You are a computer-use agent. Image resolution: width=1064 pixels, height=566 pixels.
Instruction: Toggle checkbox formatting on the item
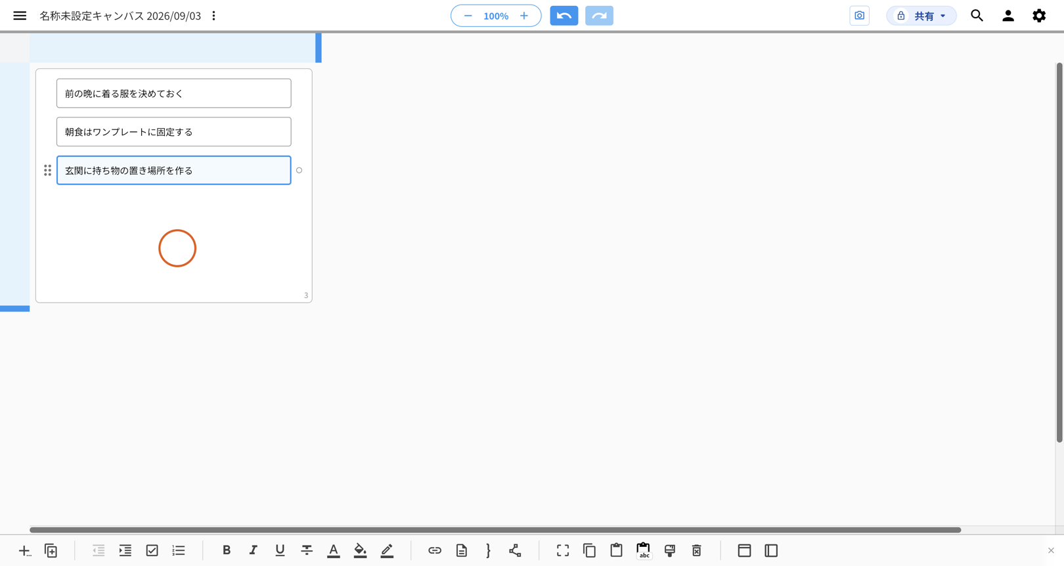click(x=152, y=551)
